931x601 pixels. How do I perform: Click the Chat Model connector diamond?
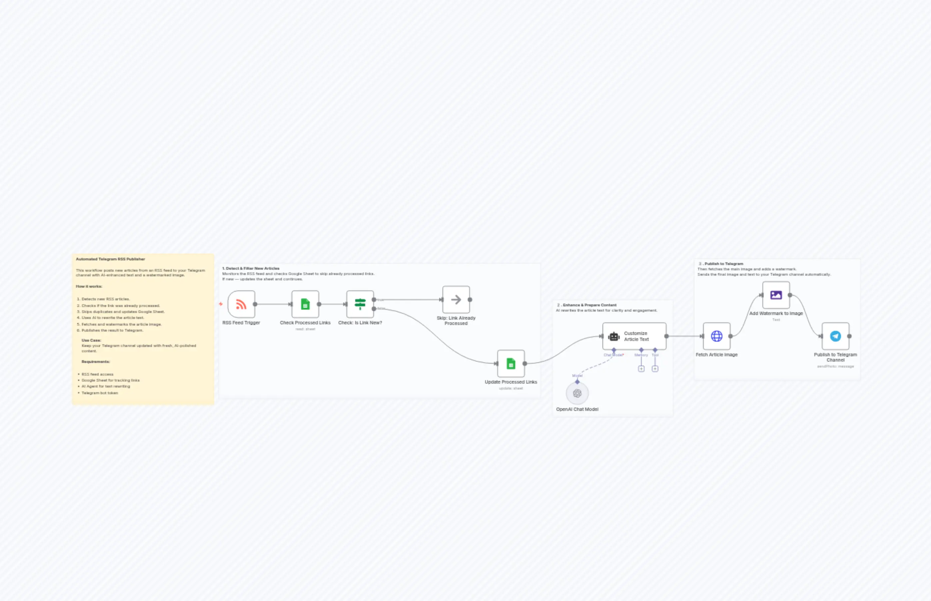(614, 350)
